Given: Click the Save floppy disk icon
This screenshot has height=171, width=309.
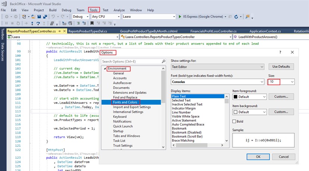Looking at the screenshot, I should pos(39,17).
